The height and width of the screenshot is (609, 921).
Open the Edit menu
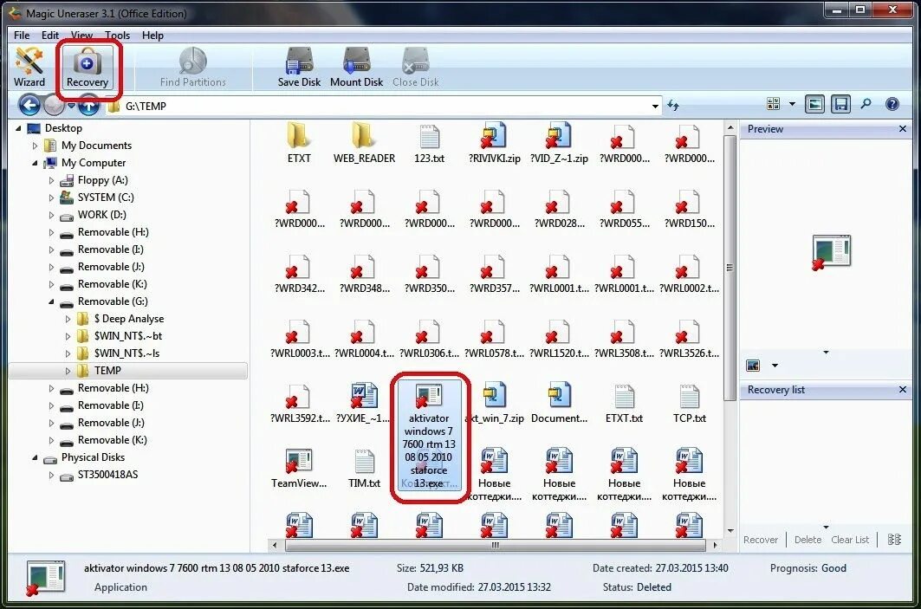(x=50, y=36)
